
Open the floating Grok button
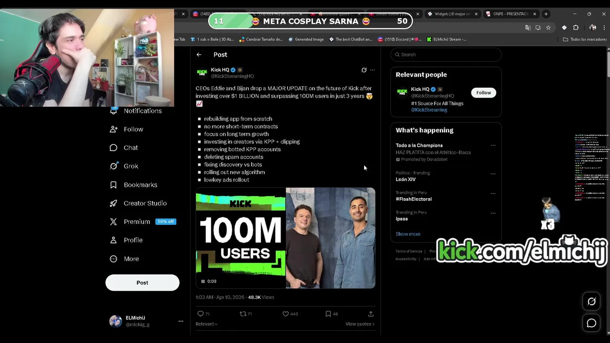tap(591, 302)
